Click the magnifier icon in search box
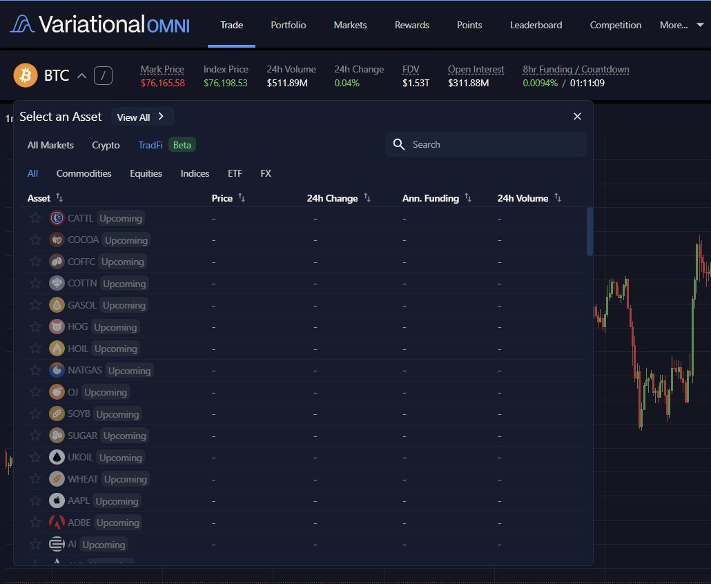 coord(399,145)
